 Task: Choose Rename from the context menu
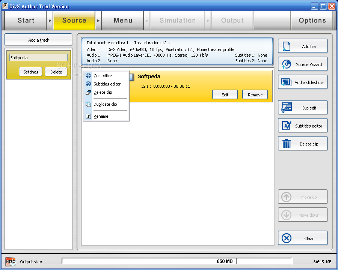point(106,116)
